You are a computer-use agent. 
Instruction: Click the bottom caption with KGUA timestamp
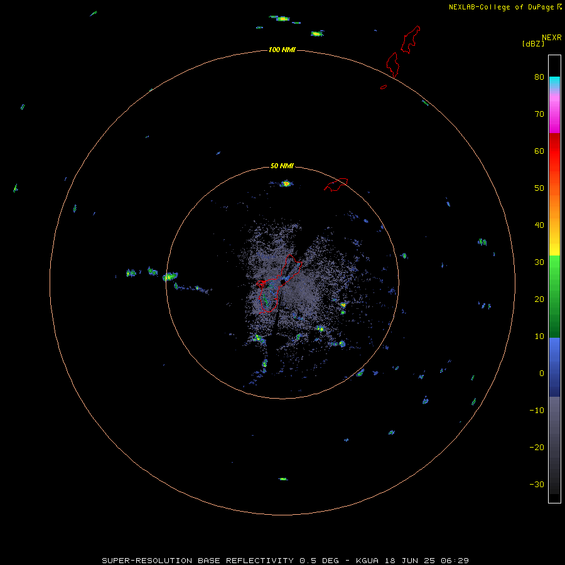coord(285,561)
